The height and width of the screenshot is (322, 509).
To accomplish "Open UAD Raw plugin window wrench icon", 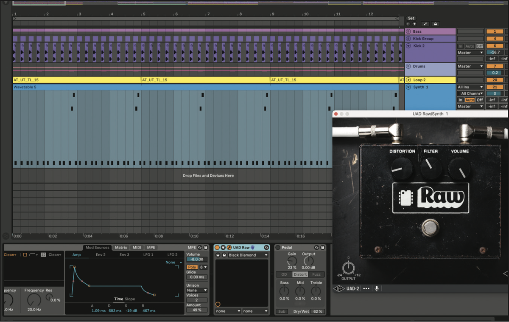I will click(229, 247).
